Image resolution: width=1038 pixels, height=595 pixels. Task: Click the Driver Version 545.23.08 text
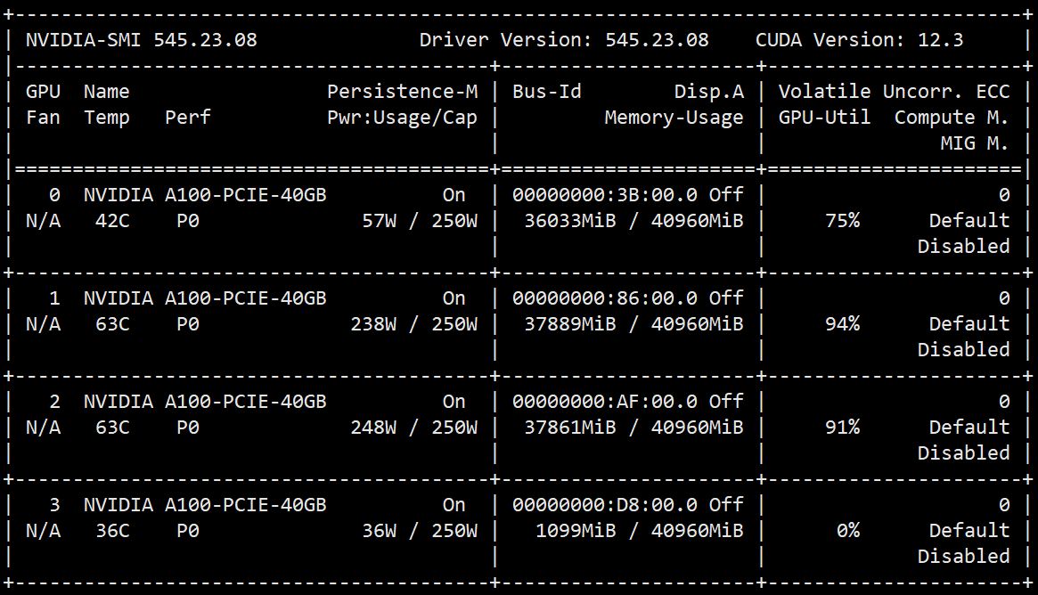click(x=564, y=40)
